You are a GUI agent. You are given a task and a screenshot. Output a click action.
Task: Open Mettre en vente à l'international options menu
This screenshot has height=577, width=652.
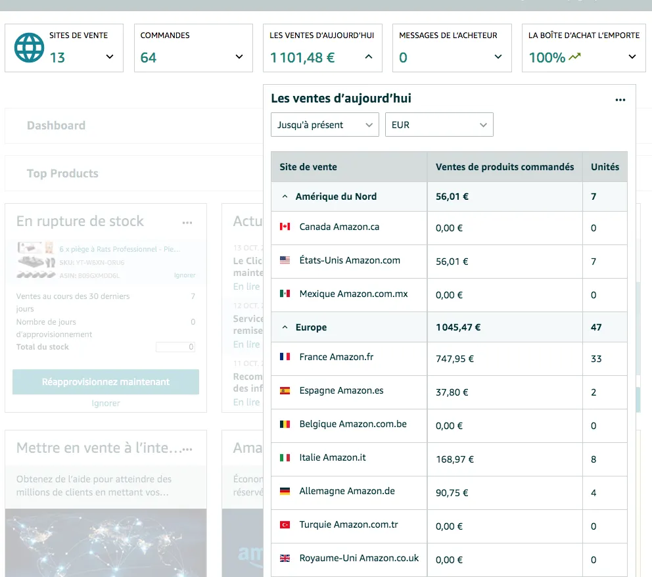[x=187, y=449]
